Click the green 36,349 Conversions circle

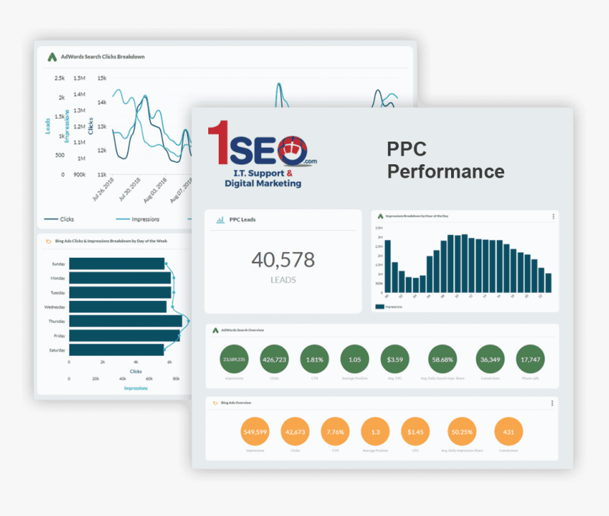pos(490,360)
